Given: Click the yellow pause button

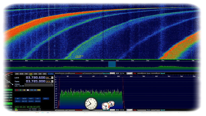Looking at the screenshot, I should pyautogui.click(x=24, y=90).
